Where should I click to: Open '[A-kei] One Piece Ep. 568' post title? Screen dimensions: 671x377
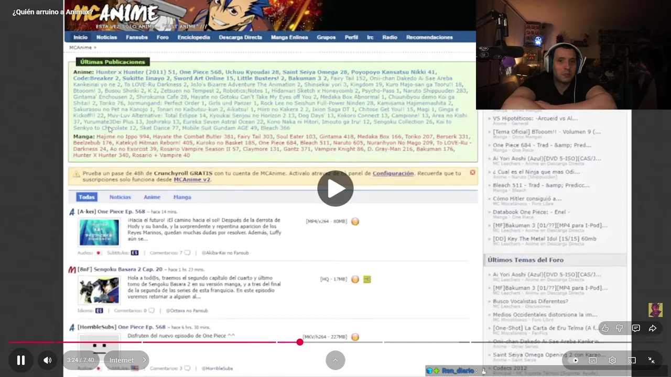[111, 212]
